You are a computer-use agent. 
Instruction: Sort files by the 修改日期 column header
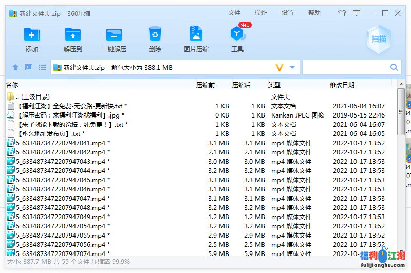(342, 85)
